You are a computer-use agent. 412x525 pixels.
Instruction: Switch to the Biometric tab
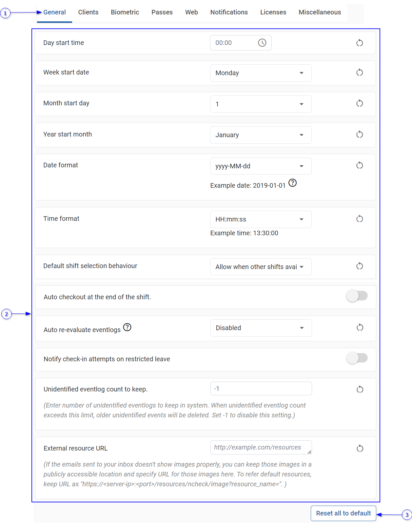tap(125, 12)
